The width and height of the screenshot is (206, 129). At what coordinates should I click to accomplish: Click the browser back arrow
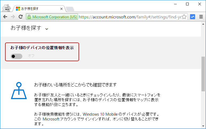pos(5,17)
